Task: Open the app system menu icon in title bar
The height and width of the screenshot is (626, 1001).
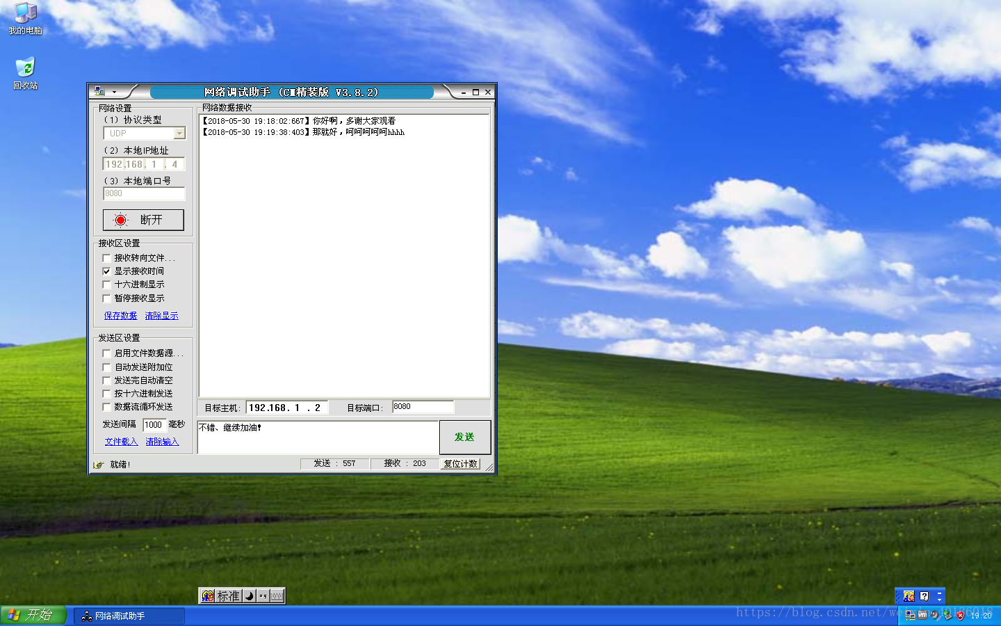Action: [x=99, y=92]
